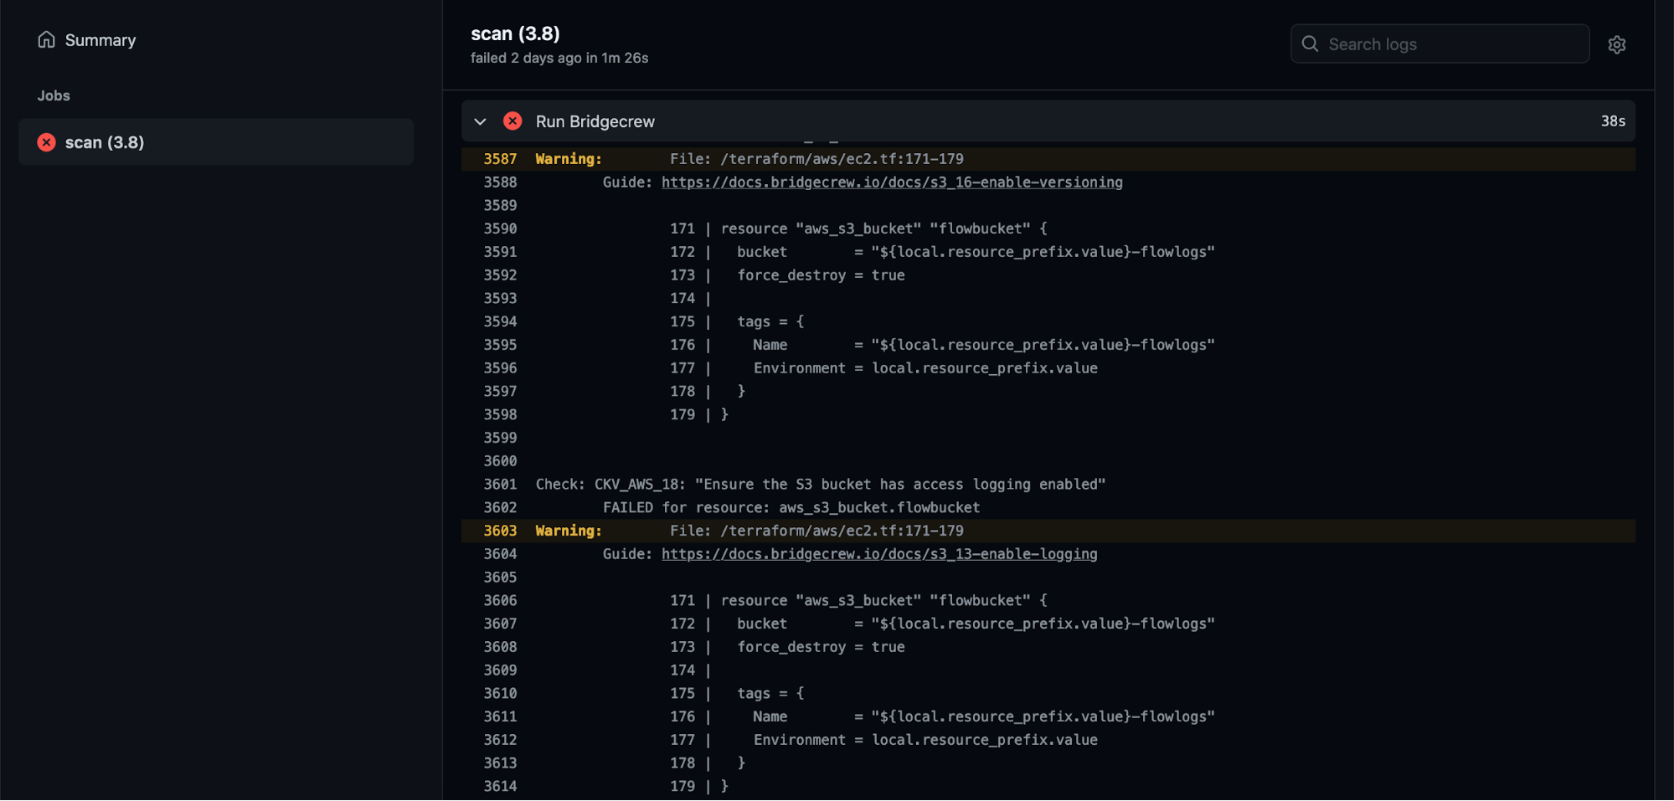Image resolution: width=1674 pixels, height=801 pixels.
Task: Click the scan (3.8) page heading
Action: click(515, 33)
